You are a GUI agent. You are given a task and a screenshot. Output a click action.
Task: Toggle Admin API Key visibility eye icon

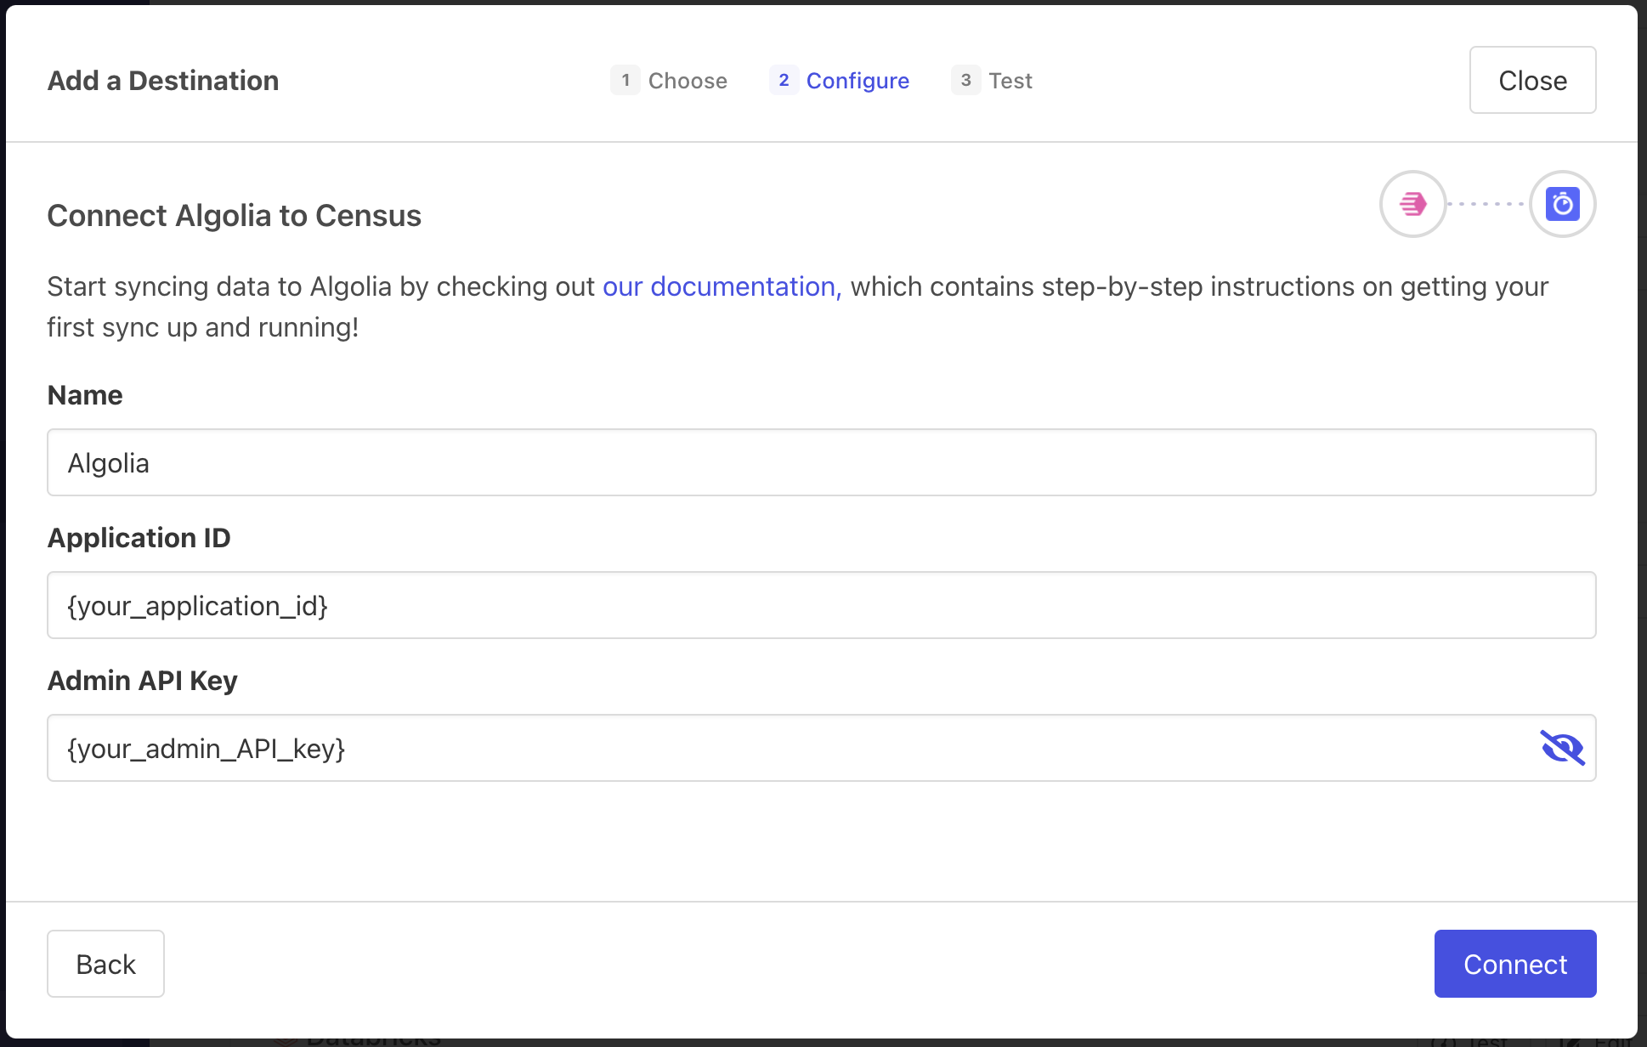click(1562, 748)
